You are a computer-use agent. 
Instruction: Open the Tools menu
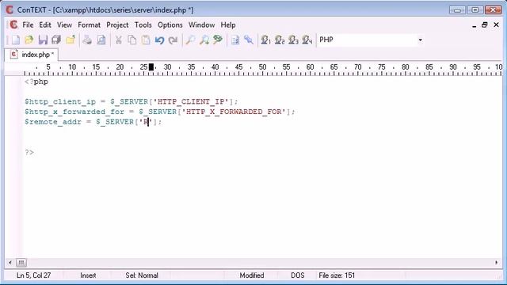tap(143, 25)
